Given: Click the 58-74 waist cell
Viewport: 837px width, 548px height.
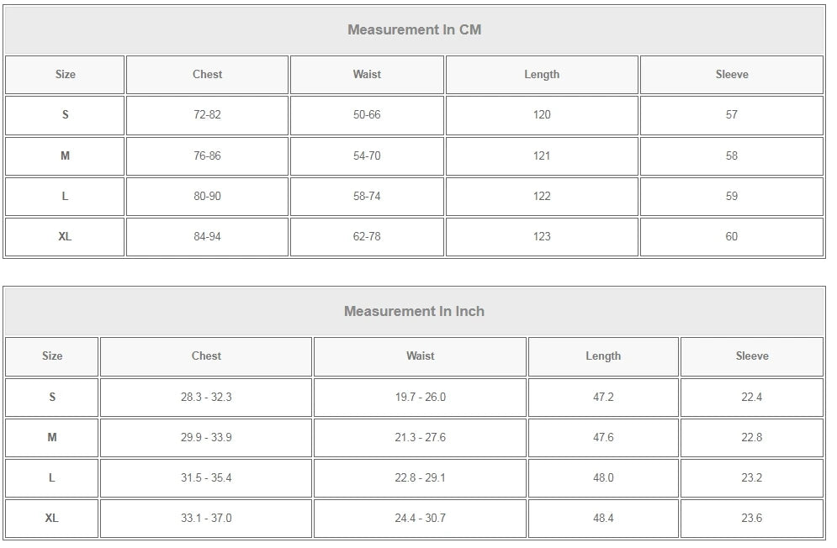Looking at the screenshot, I should (367, 197).
